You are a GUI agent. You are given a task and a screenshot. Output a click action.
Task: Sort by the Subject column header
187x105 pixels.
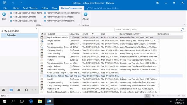58,34
